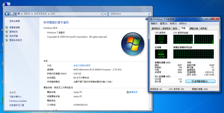Expand the breadcrumb arrow before 控制台
Viewport: 224px width, 113px height.
[22, 14]
